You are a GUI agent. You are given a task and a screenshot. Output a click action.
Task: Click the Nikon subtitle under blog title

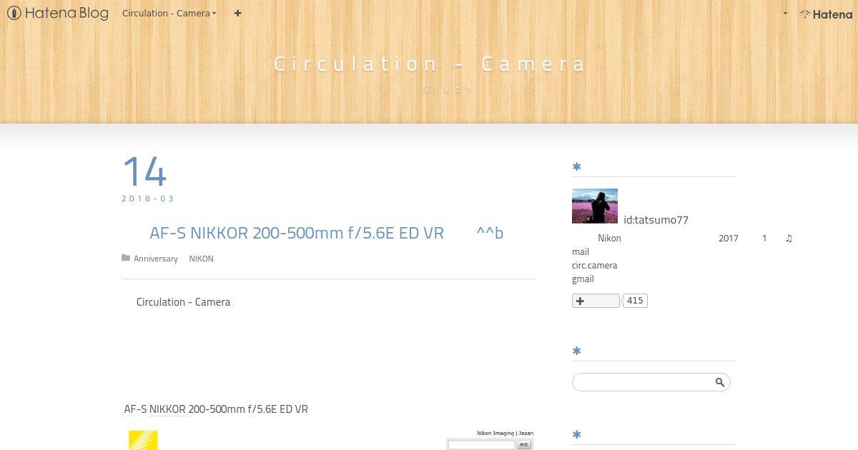448,89
